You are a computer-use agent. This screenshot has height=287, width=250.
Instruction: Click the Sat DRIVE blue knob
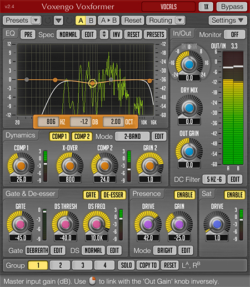click(x=217, y=224)
